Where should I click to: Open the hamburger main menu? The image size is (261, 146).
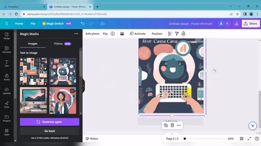click(x=7, y=24)
